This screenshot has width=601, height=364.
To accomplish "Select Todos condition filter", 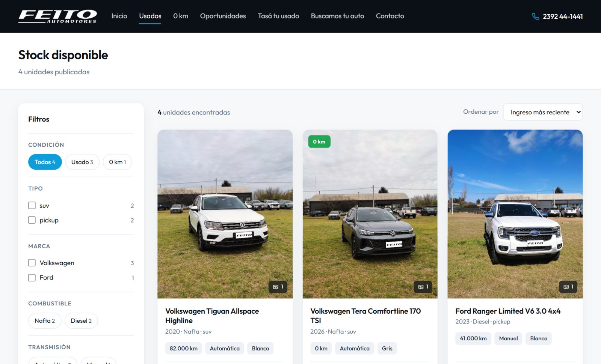I will [x=45, y=162].
